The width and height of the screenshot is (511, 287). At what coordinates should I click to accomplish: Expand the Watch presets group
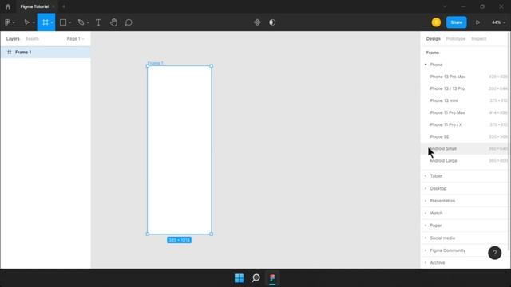coord(426,213)
